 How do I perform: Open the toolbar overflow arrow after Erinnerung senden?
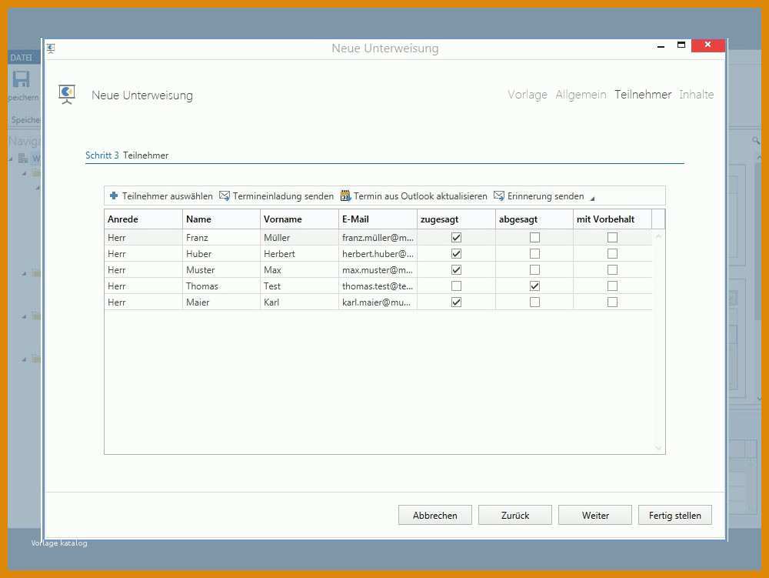click(x=592, y=199)
